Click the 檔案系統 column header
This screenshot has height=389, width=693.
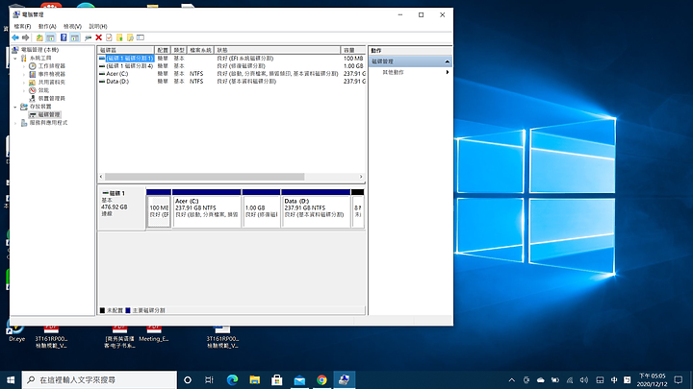click(x=200, y=50)
